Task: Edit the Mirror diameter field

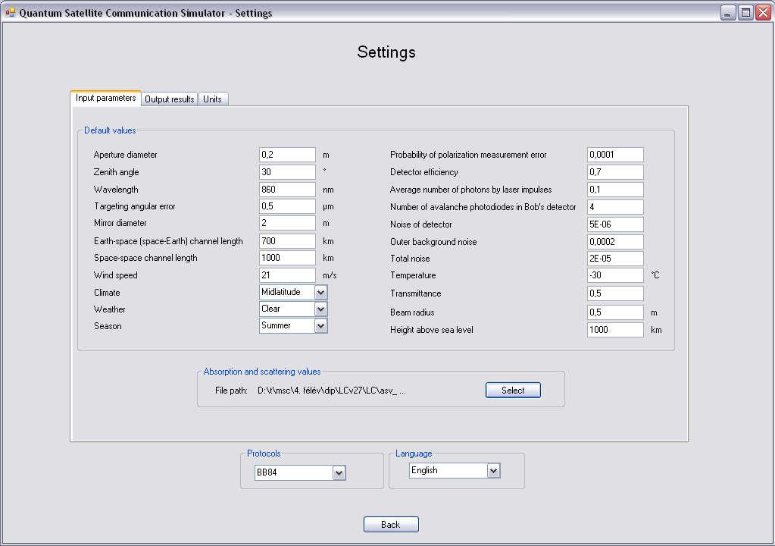Action: click(287, 222)
